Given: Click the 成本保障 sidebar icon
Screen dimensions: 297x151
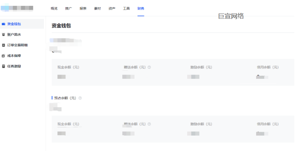Looking at the screenshot, I should coord(3,56).
